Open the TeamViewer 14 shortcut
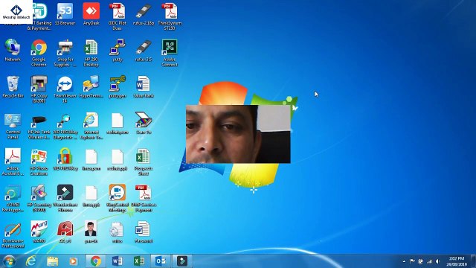Image resolution: width=476 pixels, height=268 pixels. click(x=65, y=89)
